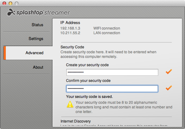
Task: Minimize the window with yellow button
Action: click(10, 3)
